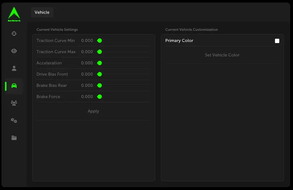Click the Acceleration slider handle
Image resolution: width=293 pixels, height=190 pixels.
(x=100, y=63)
